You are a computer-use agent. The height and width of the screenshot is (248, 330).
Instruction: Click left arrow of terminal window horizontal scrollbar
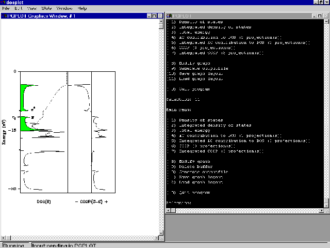point(168,210)
